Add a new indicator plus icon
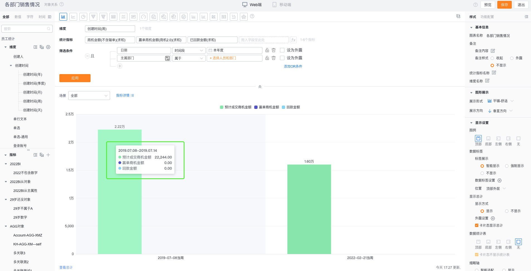 click(48, 155)
